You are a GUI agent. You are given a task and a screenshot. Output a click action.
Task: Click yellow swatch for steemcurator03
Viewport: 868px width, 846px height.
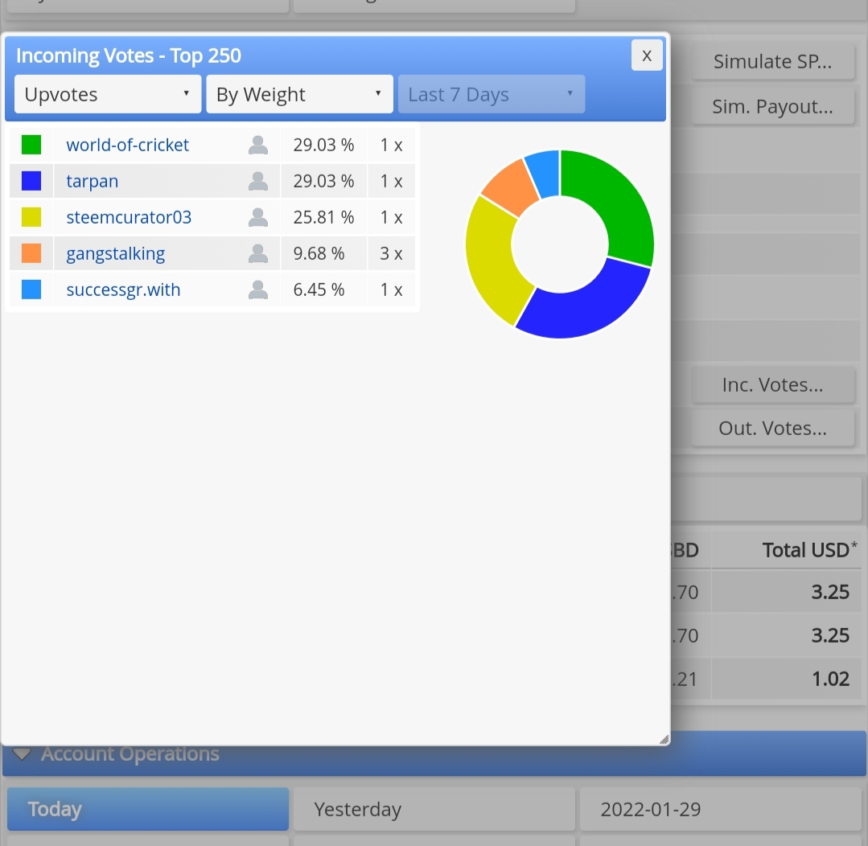click(x=31, y=217)
